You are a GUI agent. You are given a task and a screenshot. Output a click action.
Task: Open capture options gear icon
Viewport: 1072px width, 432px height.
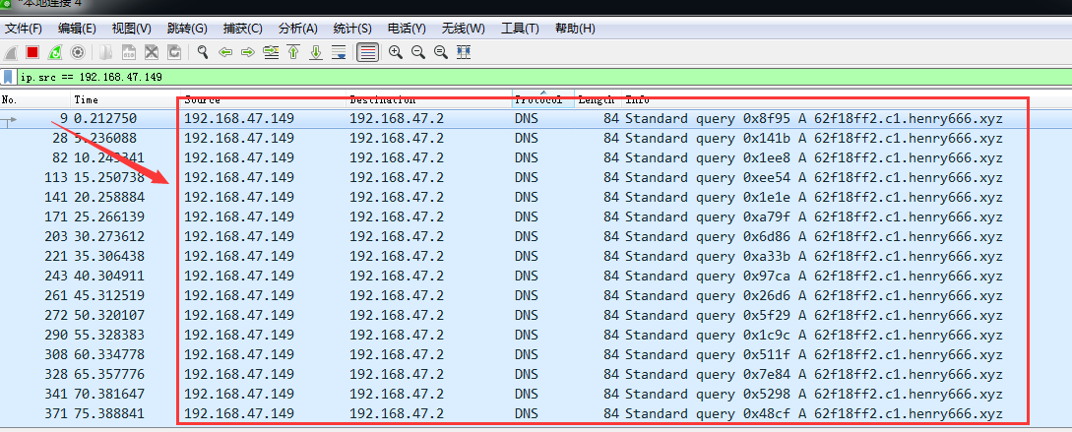point(78,52)
